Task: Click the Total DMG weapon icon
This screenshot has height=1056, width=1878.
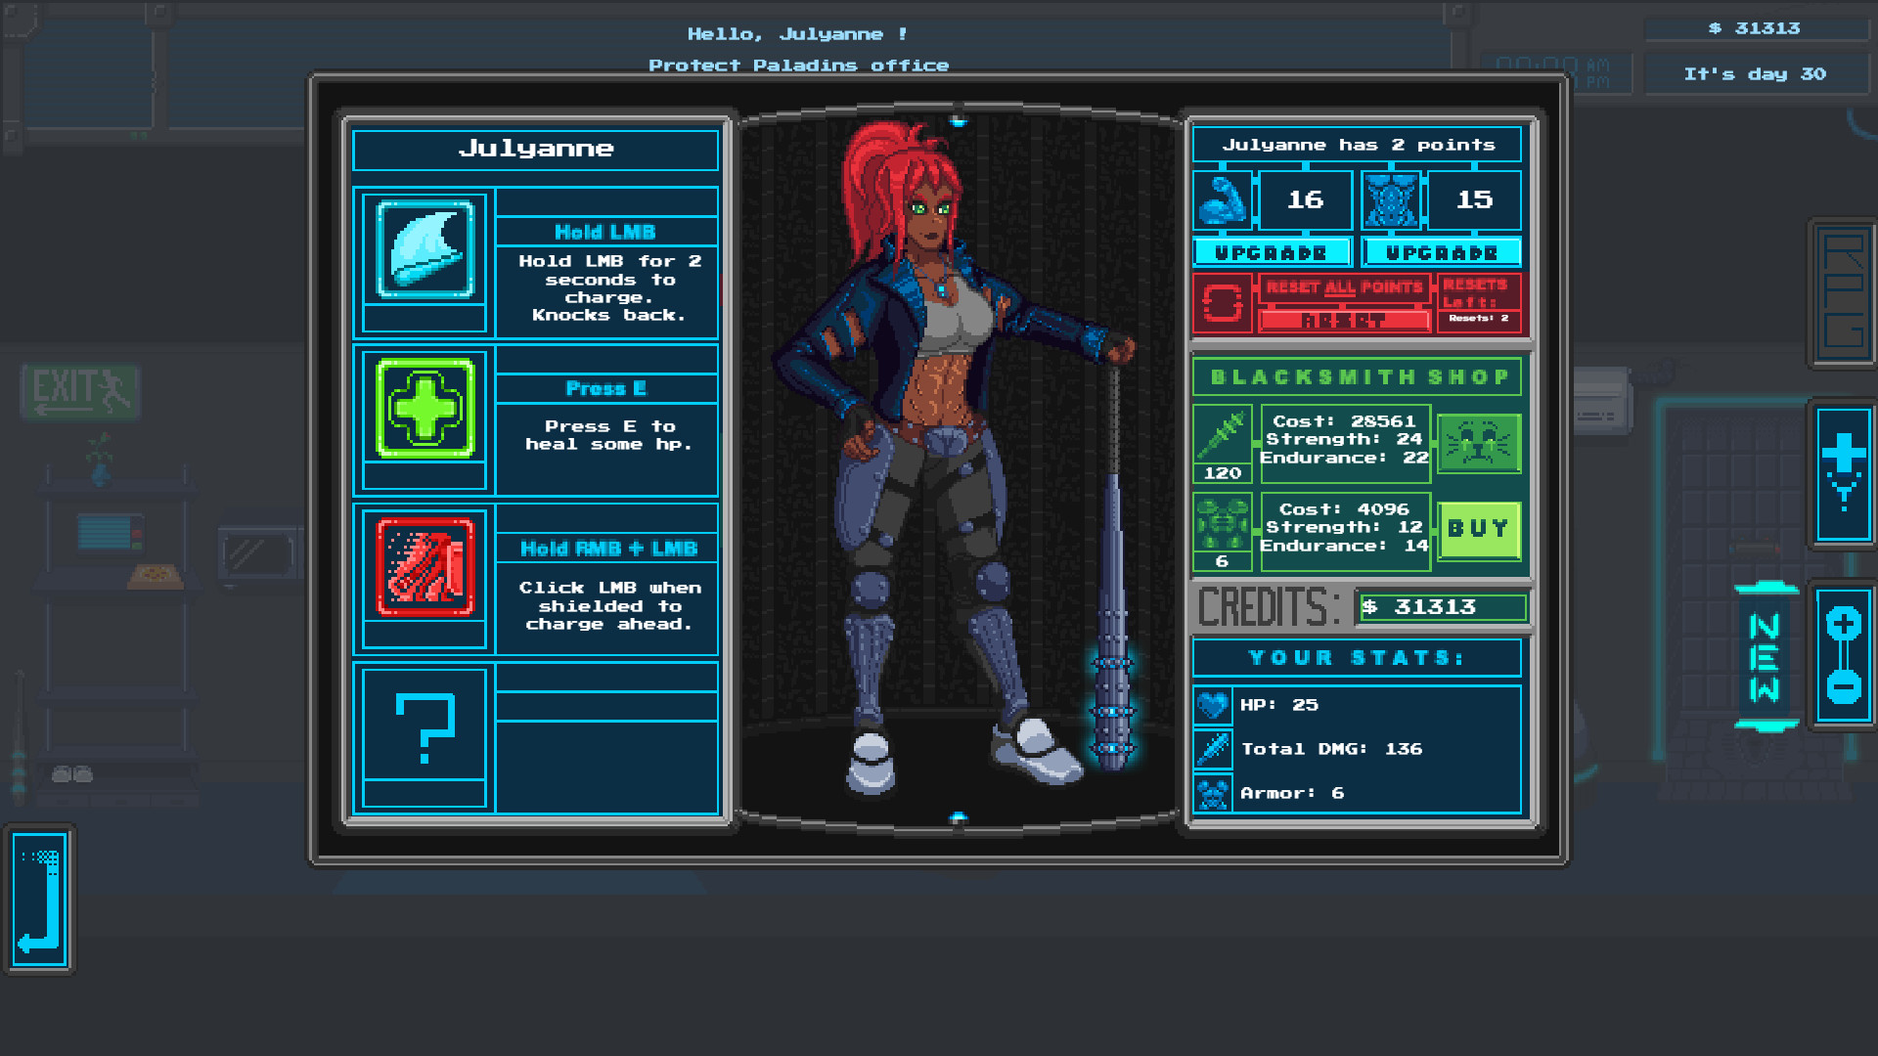Action: tap(1213, 749)
